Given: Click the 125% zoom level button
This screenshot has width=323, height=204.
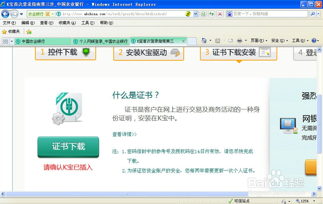Looking at the screenshot, I should [302, 201].
